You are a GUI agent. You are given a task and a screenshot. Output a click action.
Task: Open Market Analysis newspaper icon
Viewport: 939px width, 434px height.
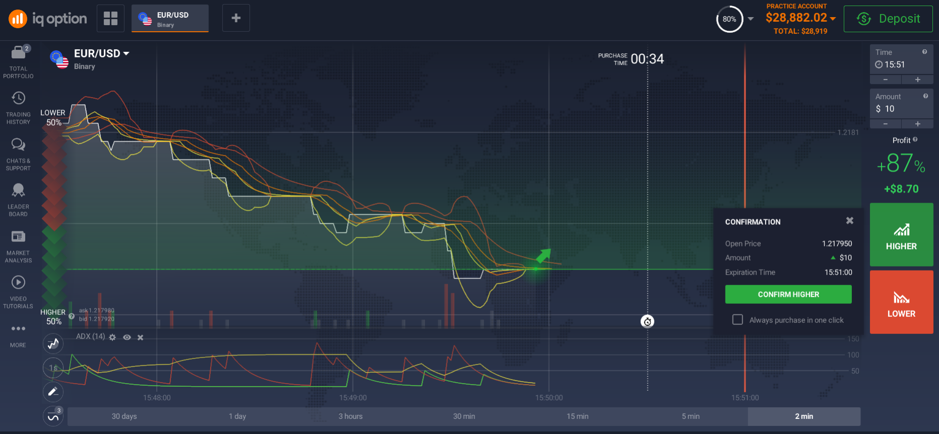point(18,236)
